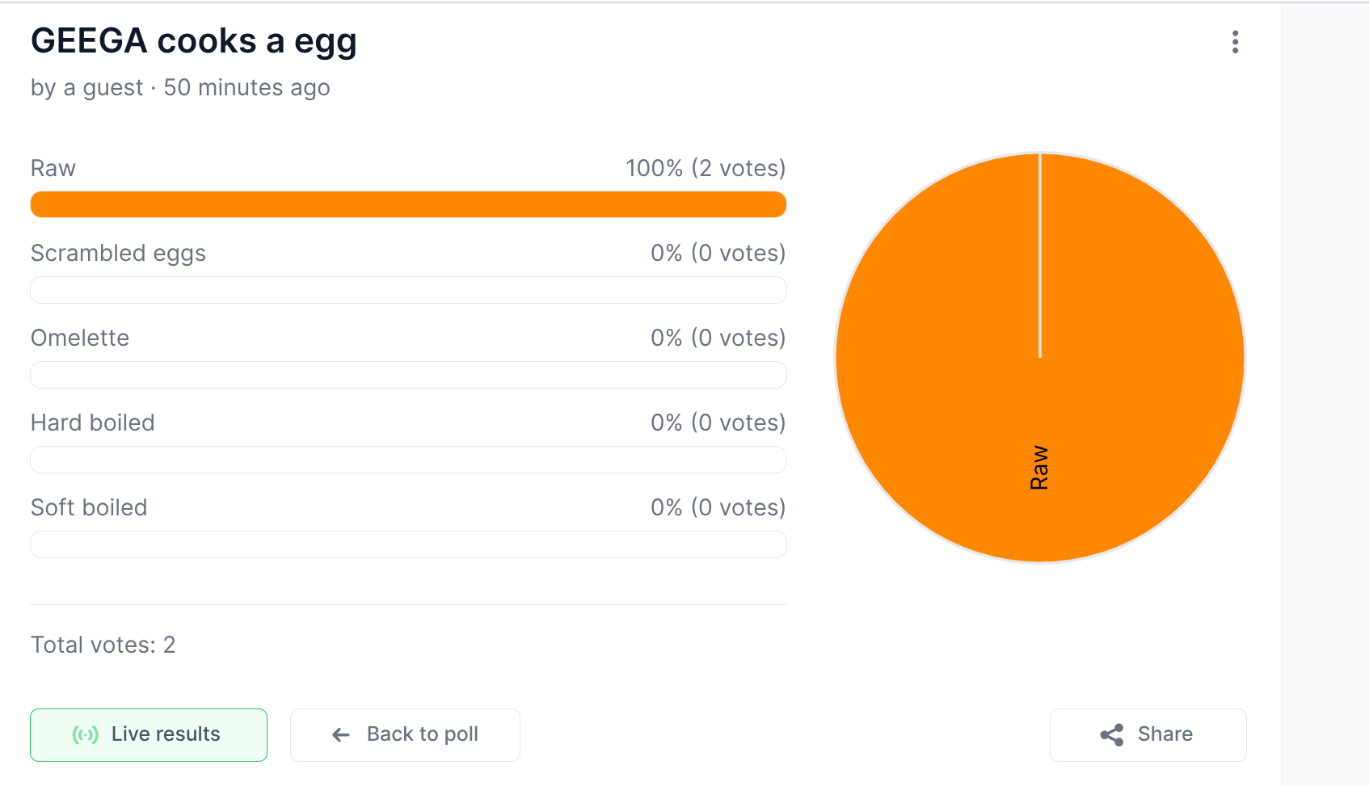Click the poll title GEEGA cooks a egg
Screen dimensions: 1369x786
[194, 41]
